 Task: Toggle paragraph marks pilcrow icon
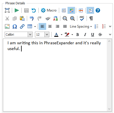point(91,18)
